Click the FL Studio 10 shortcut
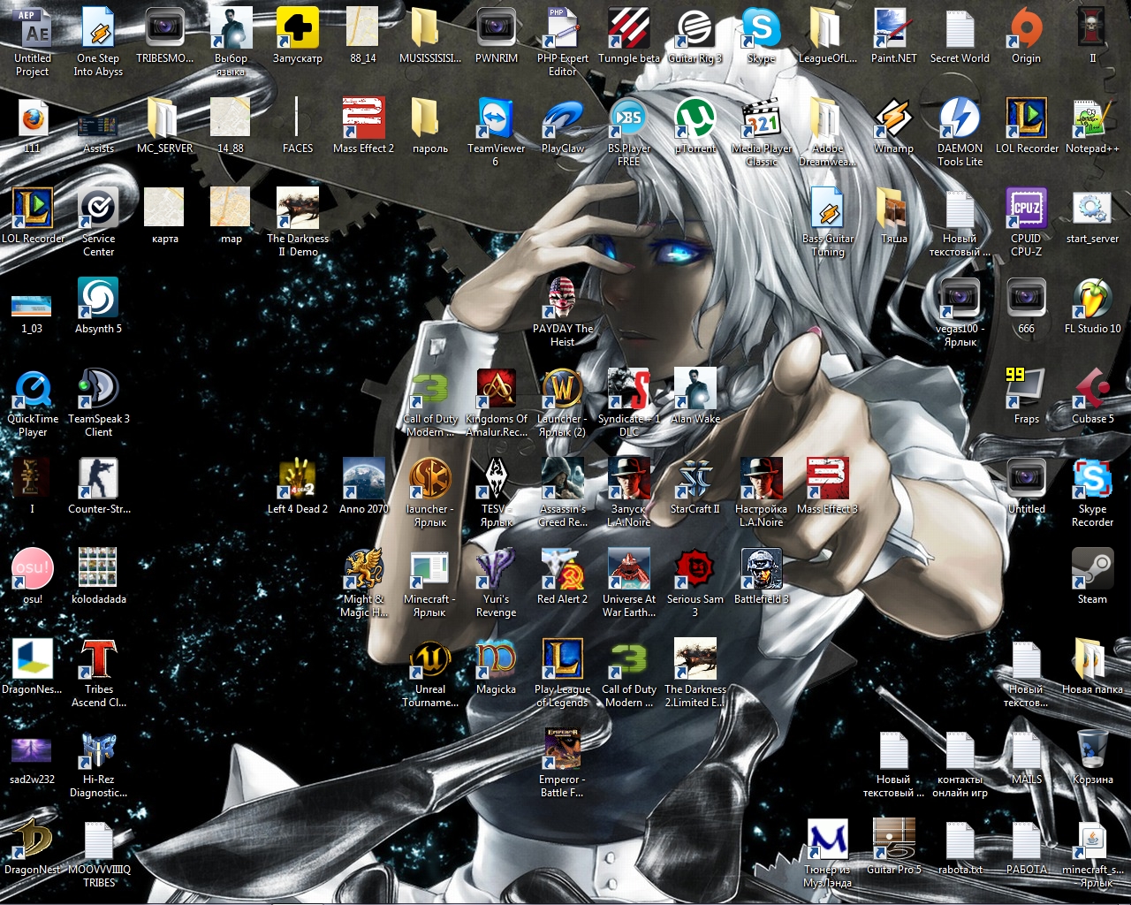This screenshot has width=1131, height=905. pyautogui.click(x=1092, y=300)
